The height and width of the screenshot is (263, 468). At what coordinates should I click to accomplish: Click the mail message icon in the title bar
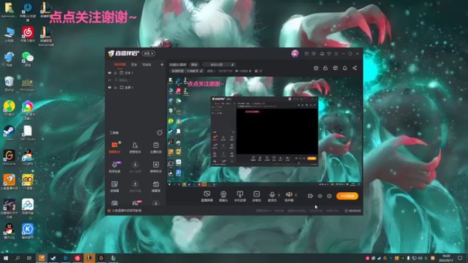point(307,54)
